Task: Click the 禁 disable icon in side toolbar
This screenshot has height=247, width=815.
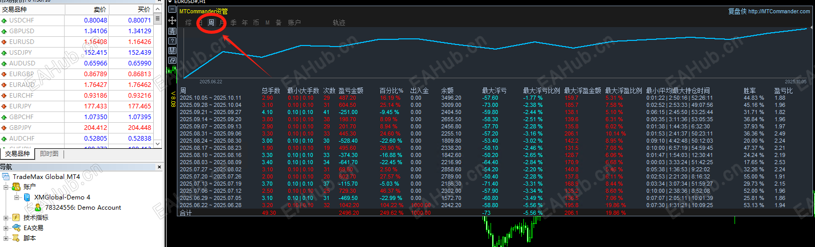Action: click(172, 51)
